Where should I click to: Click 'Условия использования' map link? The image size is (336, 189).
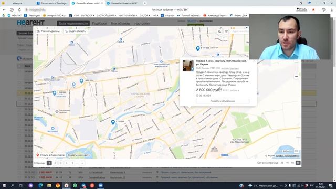(x=287, y=156)
